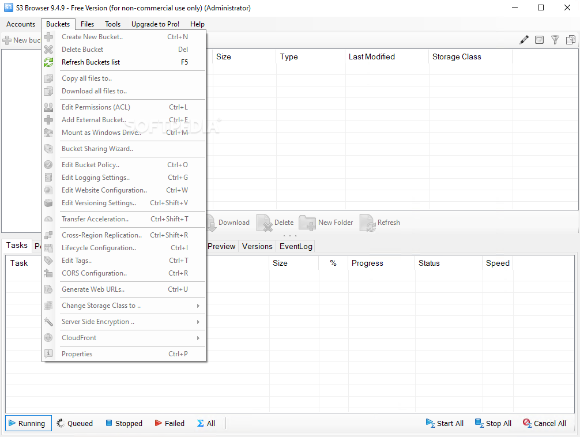580x437 pixels.
Task: Click the S3 Browser app icon in title bar
Action: [x=9, y=7]
